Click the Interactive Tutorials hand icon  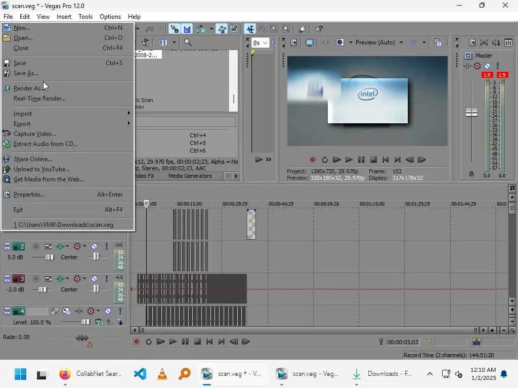(x=303, y=29)
